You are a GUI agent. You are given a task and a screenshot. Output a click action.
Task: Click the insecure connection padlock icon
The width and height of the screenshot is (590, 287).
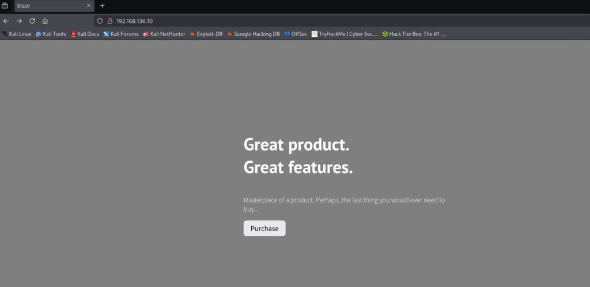pyautogui.click(x=109, y=21)
